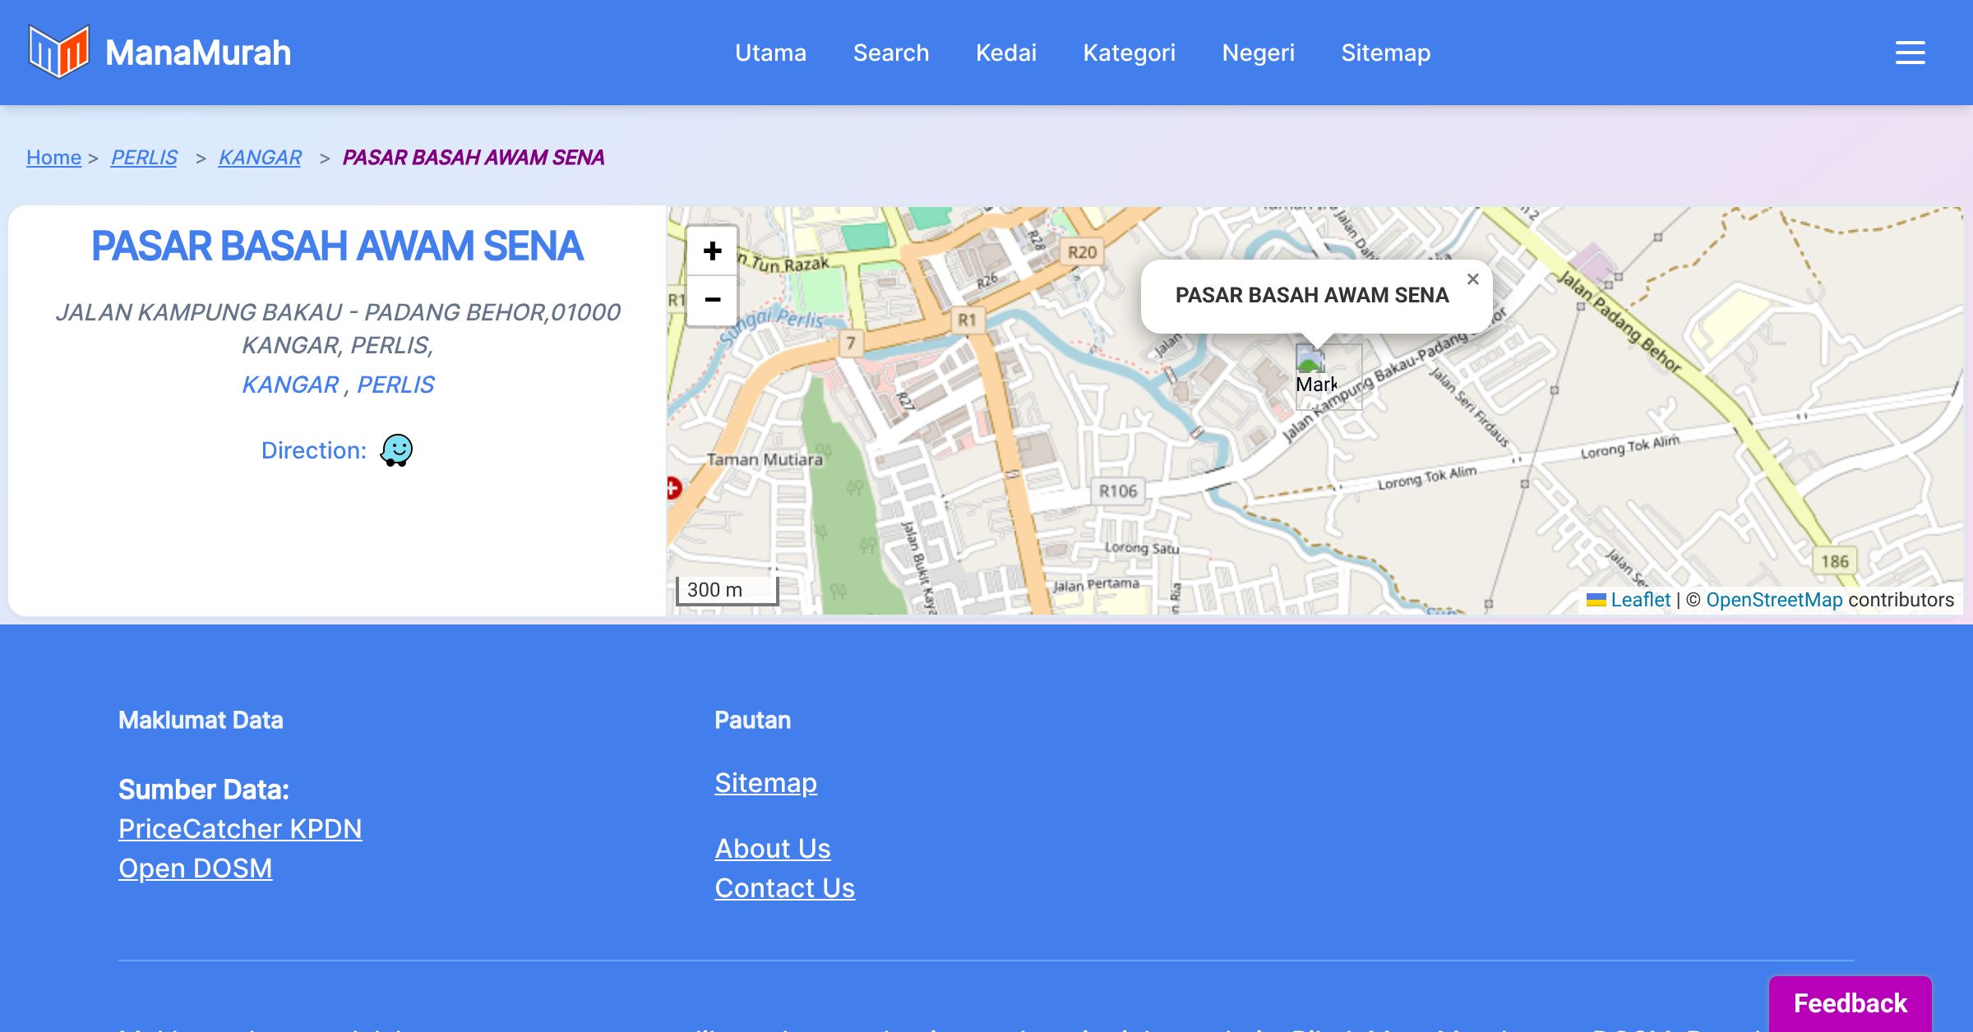This screenshot has height=1032, width=1973.
Task: Open the About Us footer link
Action: [x=772, y=848]
